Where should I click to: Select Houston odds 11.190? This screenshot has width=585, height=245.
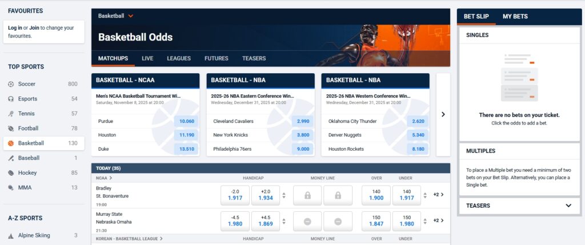tap(186, 135)
